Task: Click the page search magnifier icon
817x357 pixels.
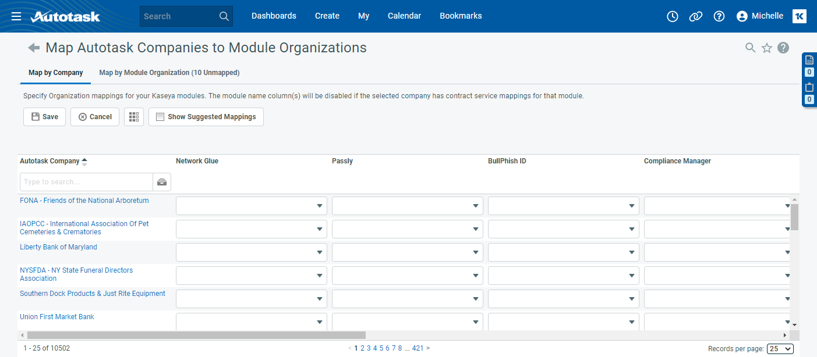Action: click(x=751, y=48)
